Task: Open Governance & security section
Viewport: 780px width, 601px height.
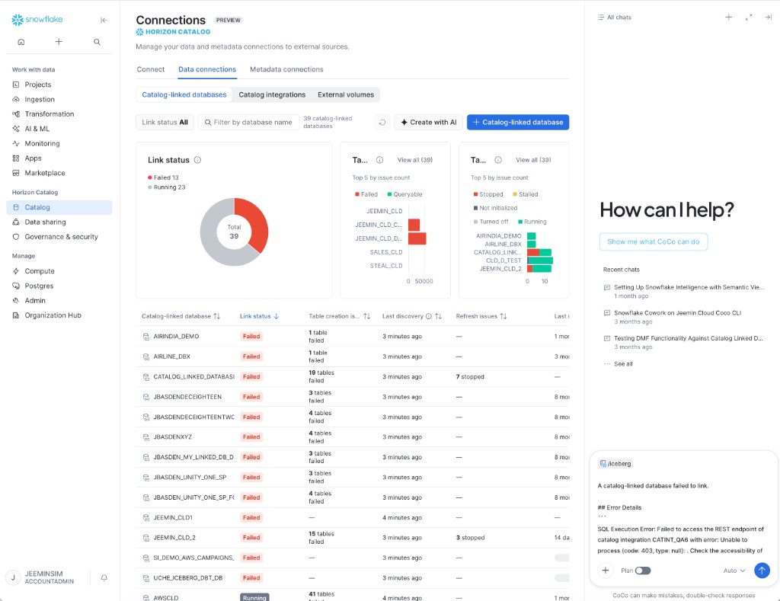Action: pos(59,237)
